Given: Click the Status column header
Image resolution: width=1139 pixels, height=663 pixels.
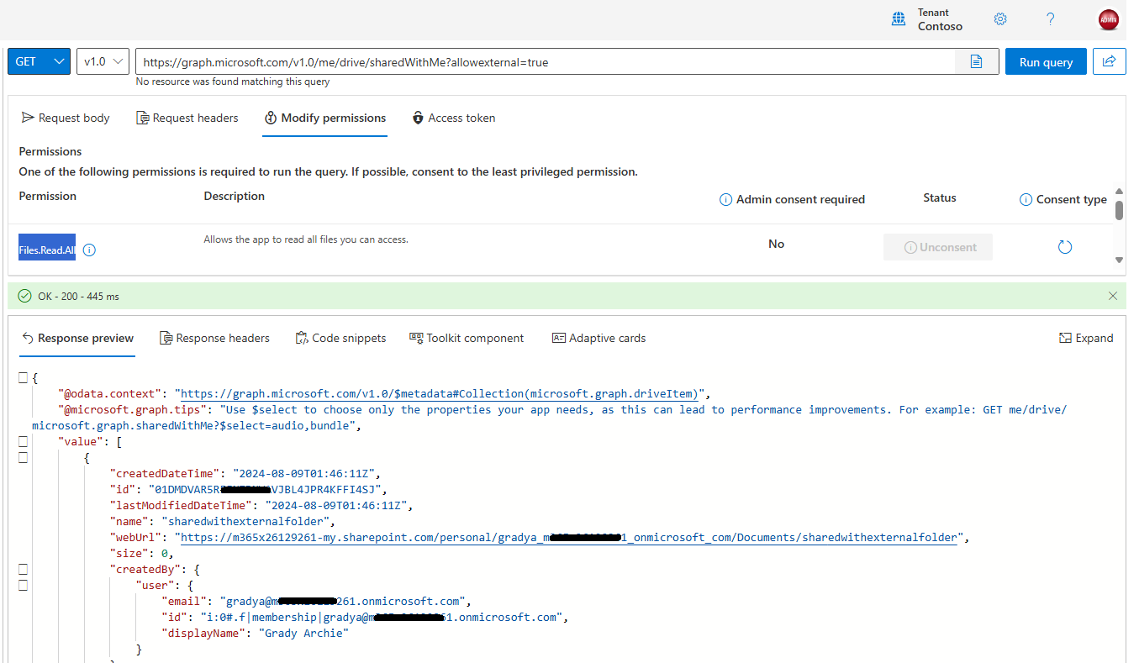Looking at the screenshot, I should point(940,197).
